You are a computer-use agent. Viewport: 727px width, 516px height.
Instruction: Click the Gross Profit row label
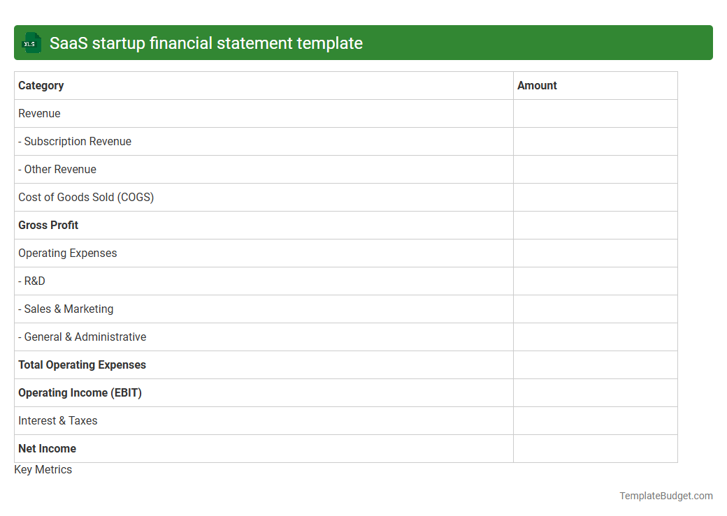[48, 225]
